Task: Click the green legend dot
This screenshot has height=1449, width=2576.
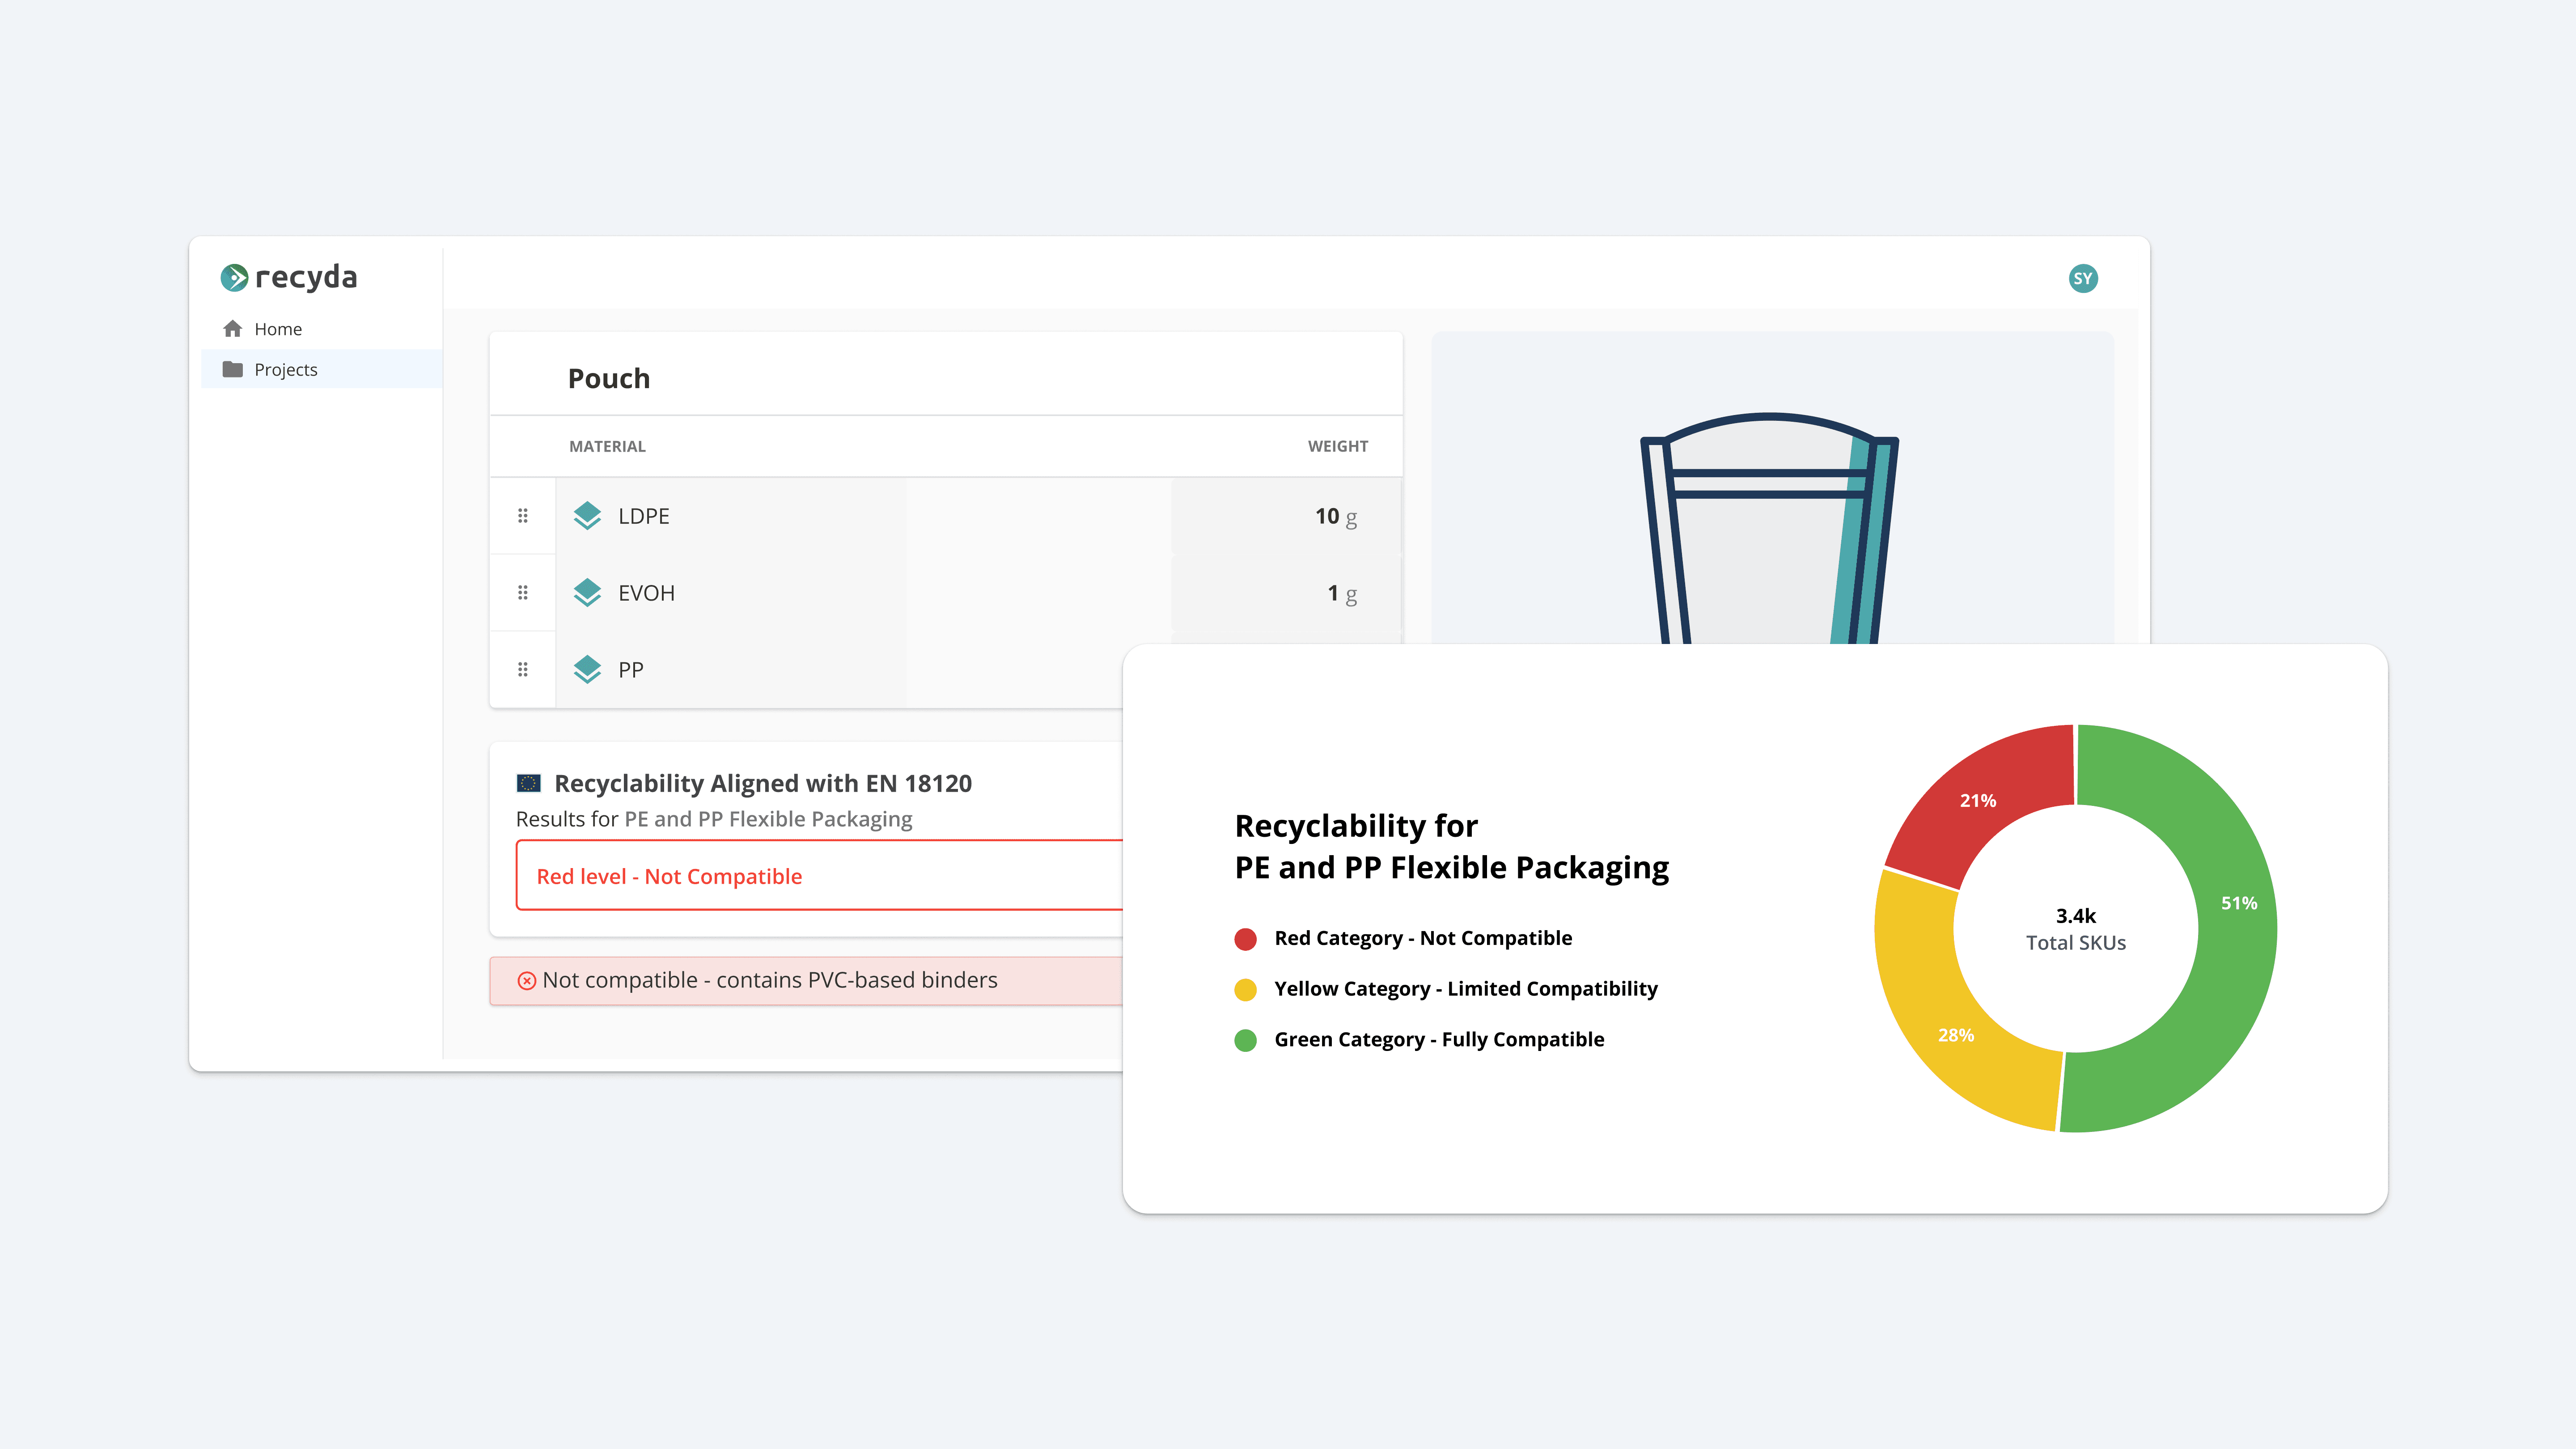Action: [1246, 1041]
